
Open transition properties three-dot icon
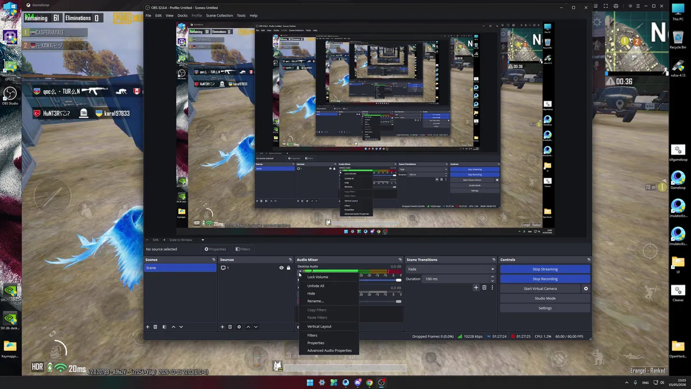(492, 287)
